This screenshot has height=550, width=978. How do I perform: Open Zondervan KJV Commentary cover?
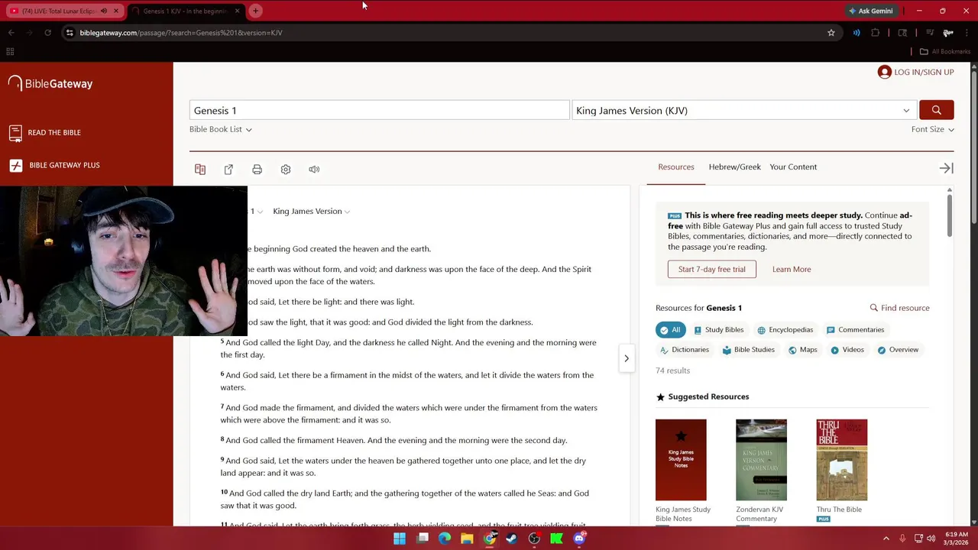[x=761, y=460]
